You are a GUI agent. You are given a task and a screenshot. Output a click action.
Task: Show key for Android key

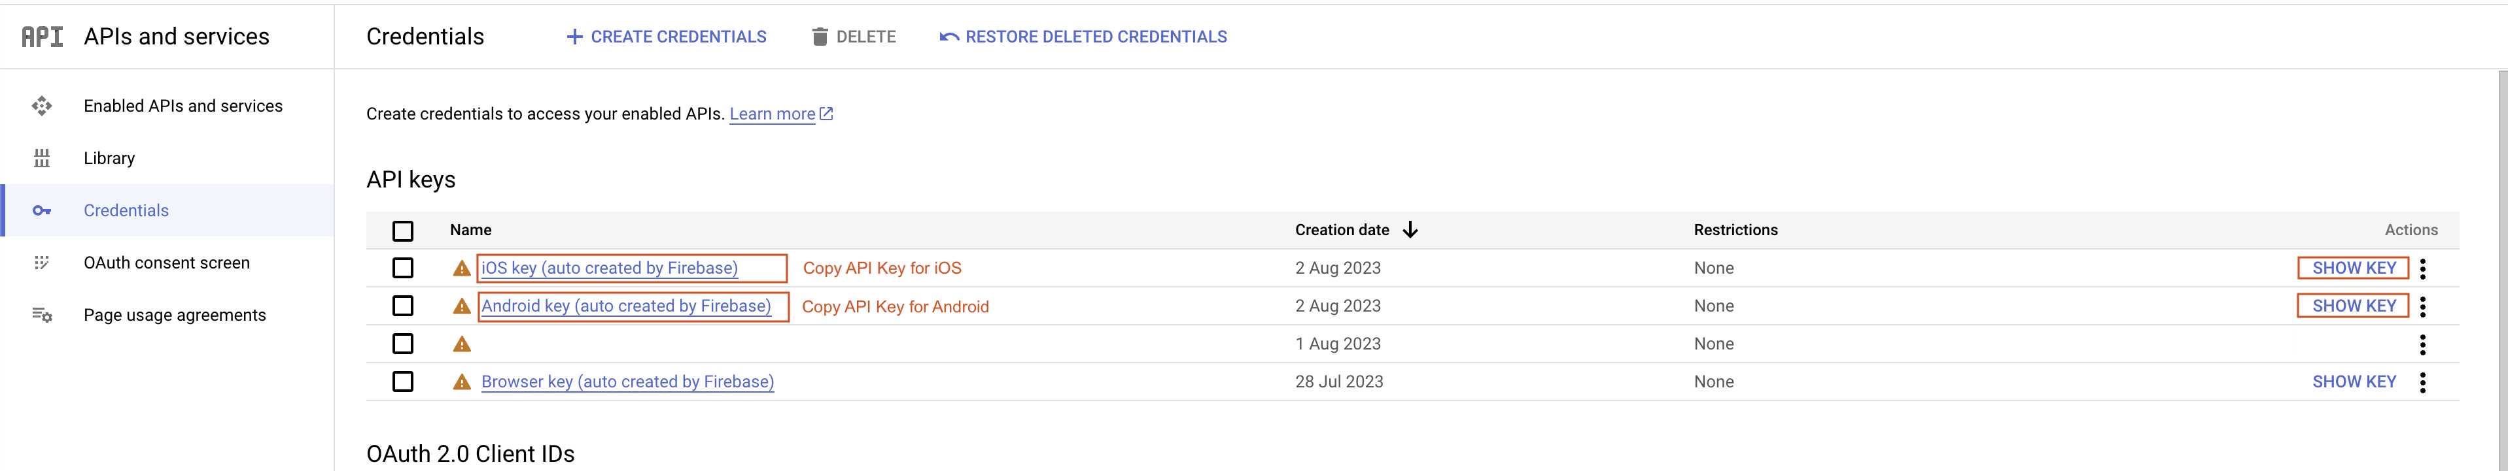[2353, 306]
